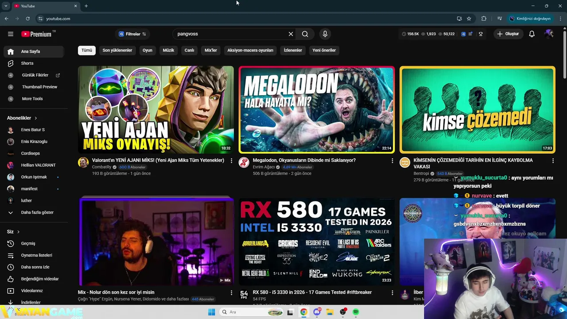Open options for Mix Nolur dön

[x=231, y=292]
